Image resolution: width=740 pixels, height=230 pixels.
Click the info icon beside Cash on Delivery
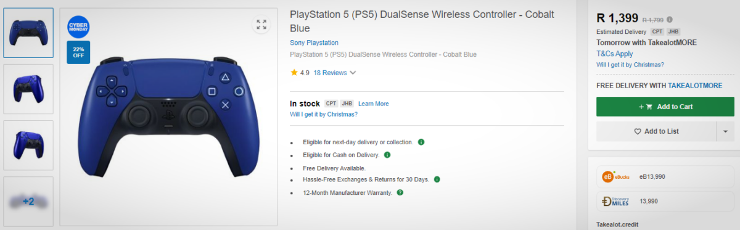(387, 155)
